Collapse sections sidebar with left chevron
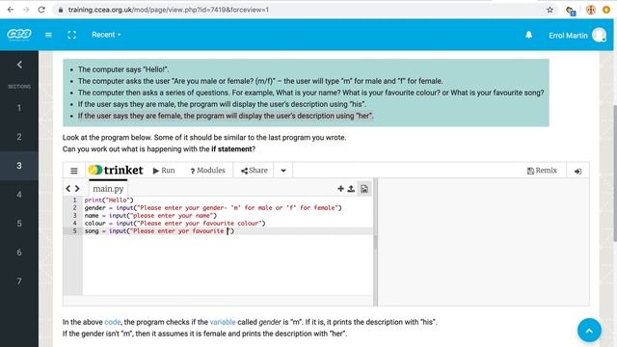This screenshot has height=347, width=617. point(19,65)
